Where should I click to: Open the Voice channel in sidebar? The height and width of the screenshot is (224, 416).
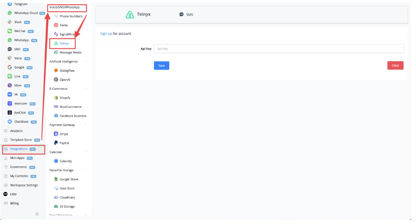19,58
